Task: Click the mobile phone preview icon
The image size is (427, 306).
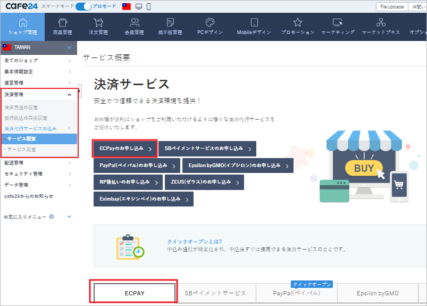Action: pos(149,6)
